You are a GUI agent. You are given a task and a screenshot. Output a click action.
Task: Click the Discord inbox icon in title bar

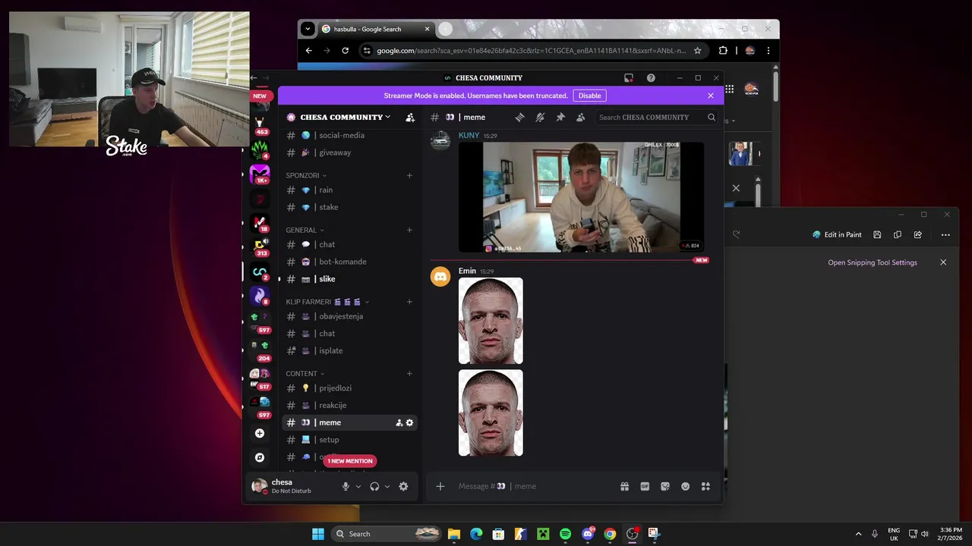(629, 77)
